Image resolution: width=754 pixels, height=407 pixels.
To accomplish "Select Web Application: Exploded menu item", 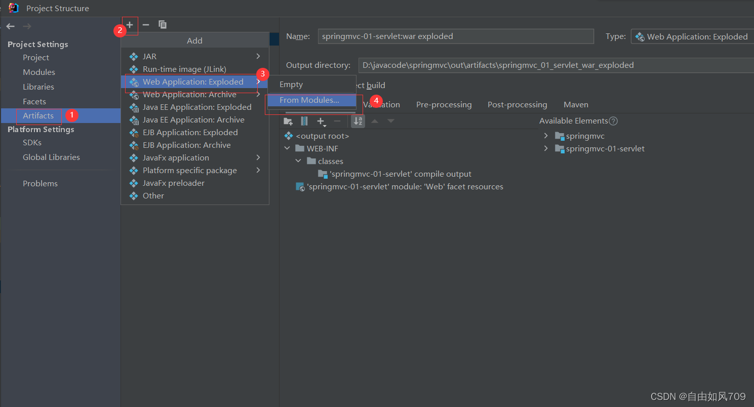I will click(194, 82).
